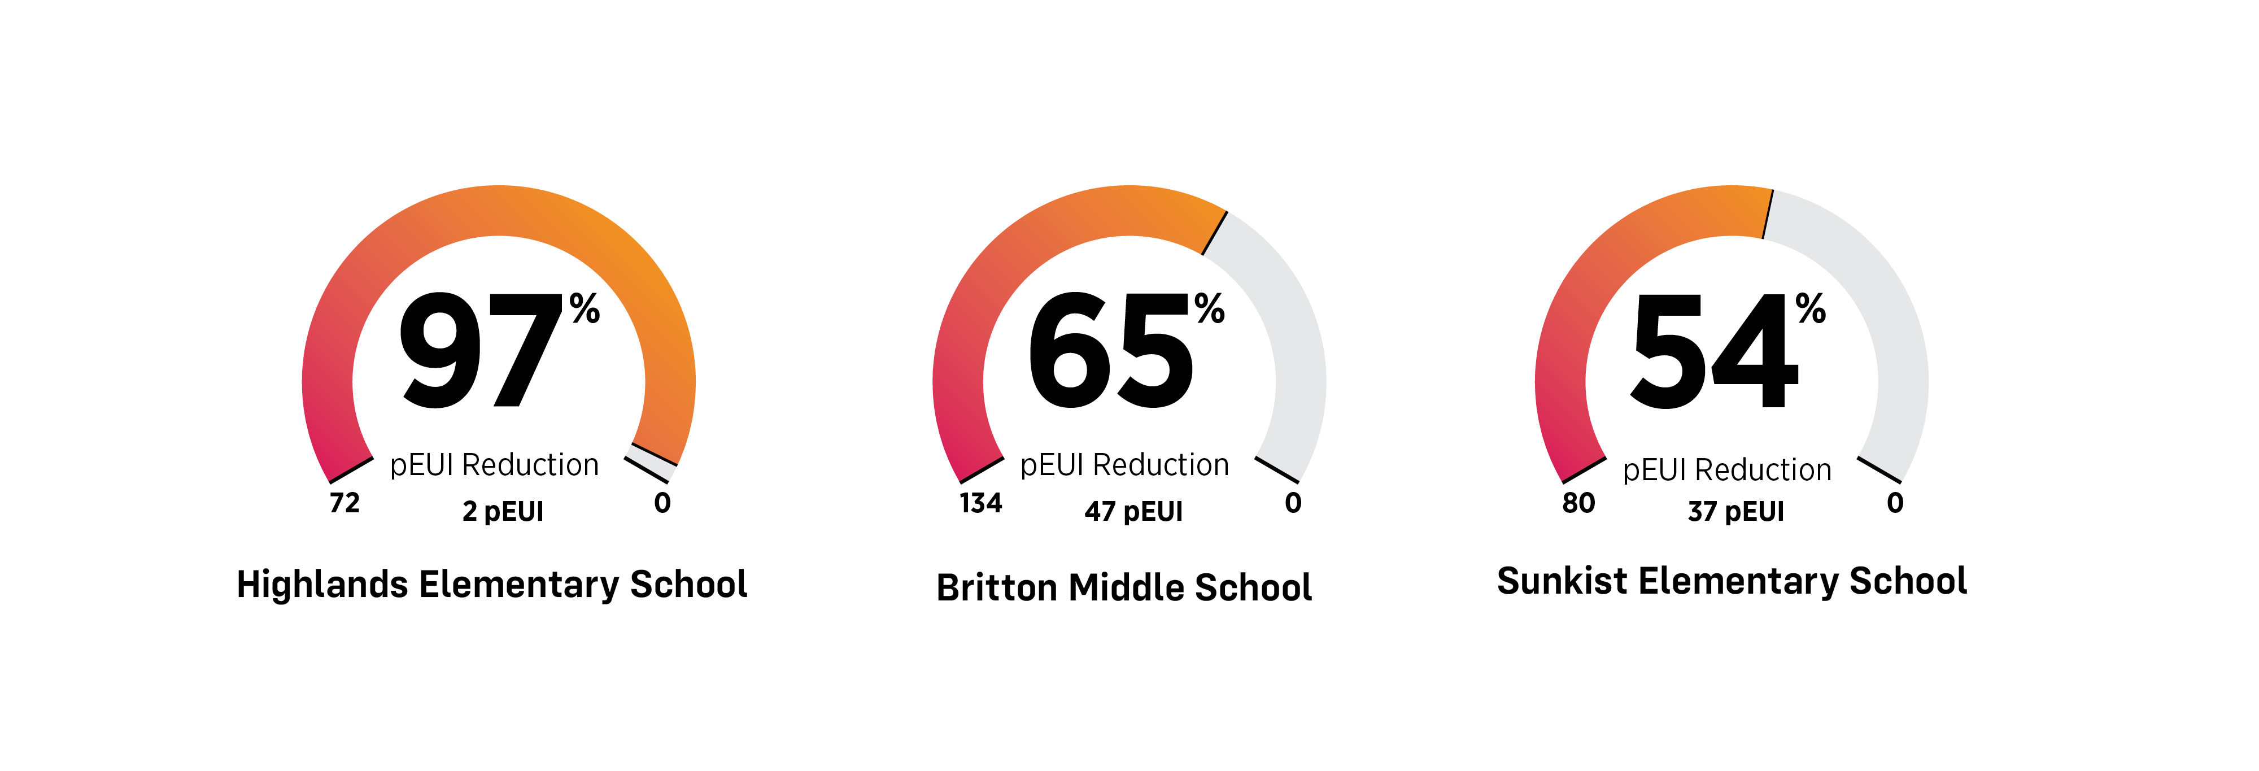
Task: Click the "37 pEUI" label under Sunkist
Action: pyautogui.click(x=1735, y=511)
